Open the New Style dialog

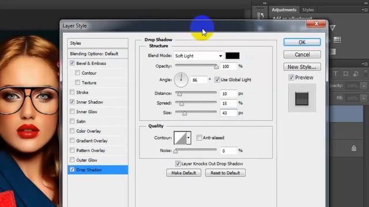click(x=302, y=67)
